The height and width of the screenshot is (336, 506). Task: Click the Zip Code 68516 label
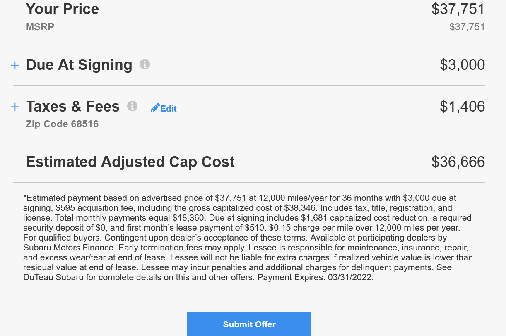(62, 124)
